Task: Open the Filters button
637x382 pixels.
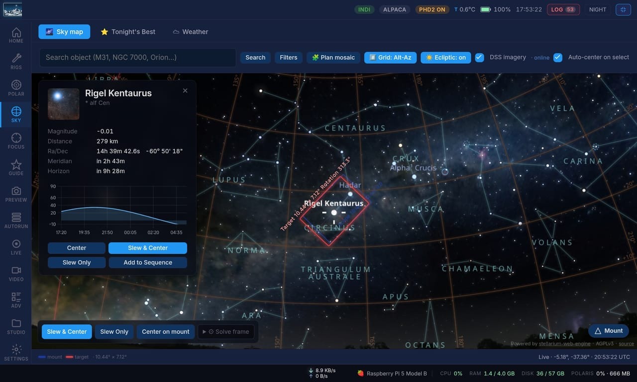Action: tap(289, 58)
